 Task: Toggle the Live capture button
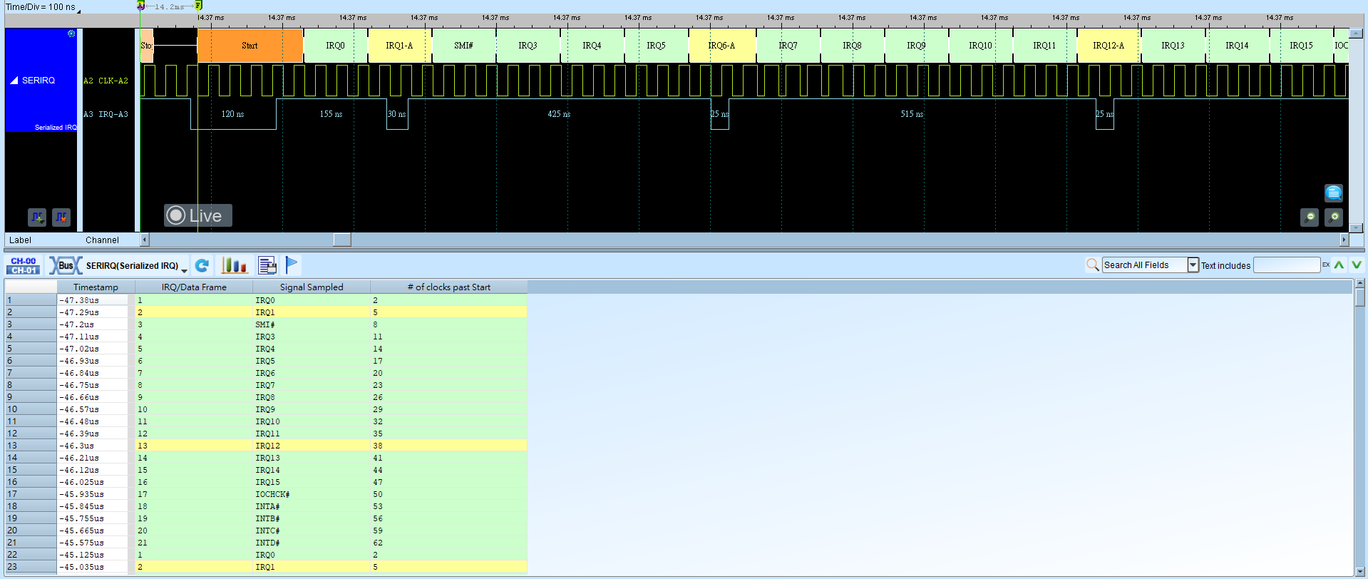tap(197, 215)
